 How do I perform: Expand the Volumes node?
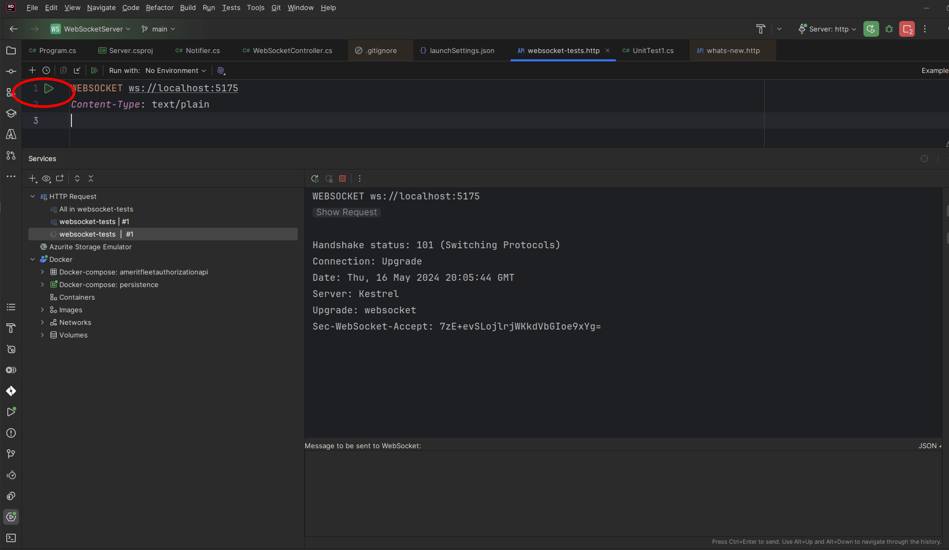point(43,335)
